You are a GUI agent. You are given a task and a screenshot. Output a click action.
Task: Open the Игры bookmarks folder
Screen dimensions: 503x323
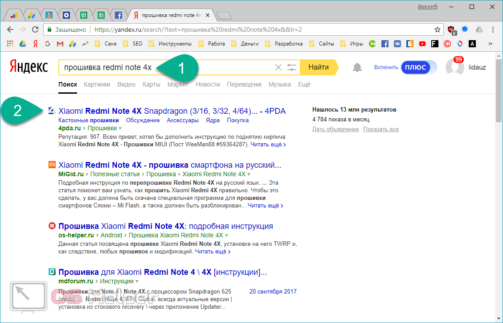pos(352,44)
